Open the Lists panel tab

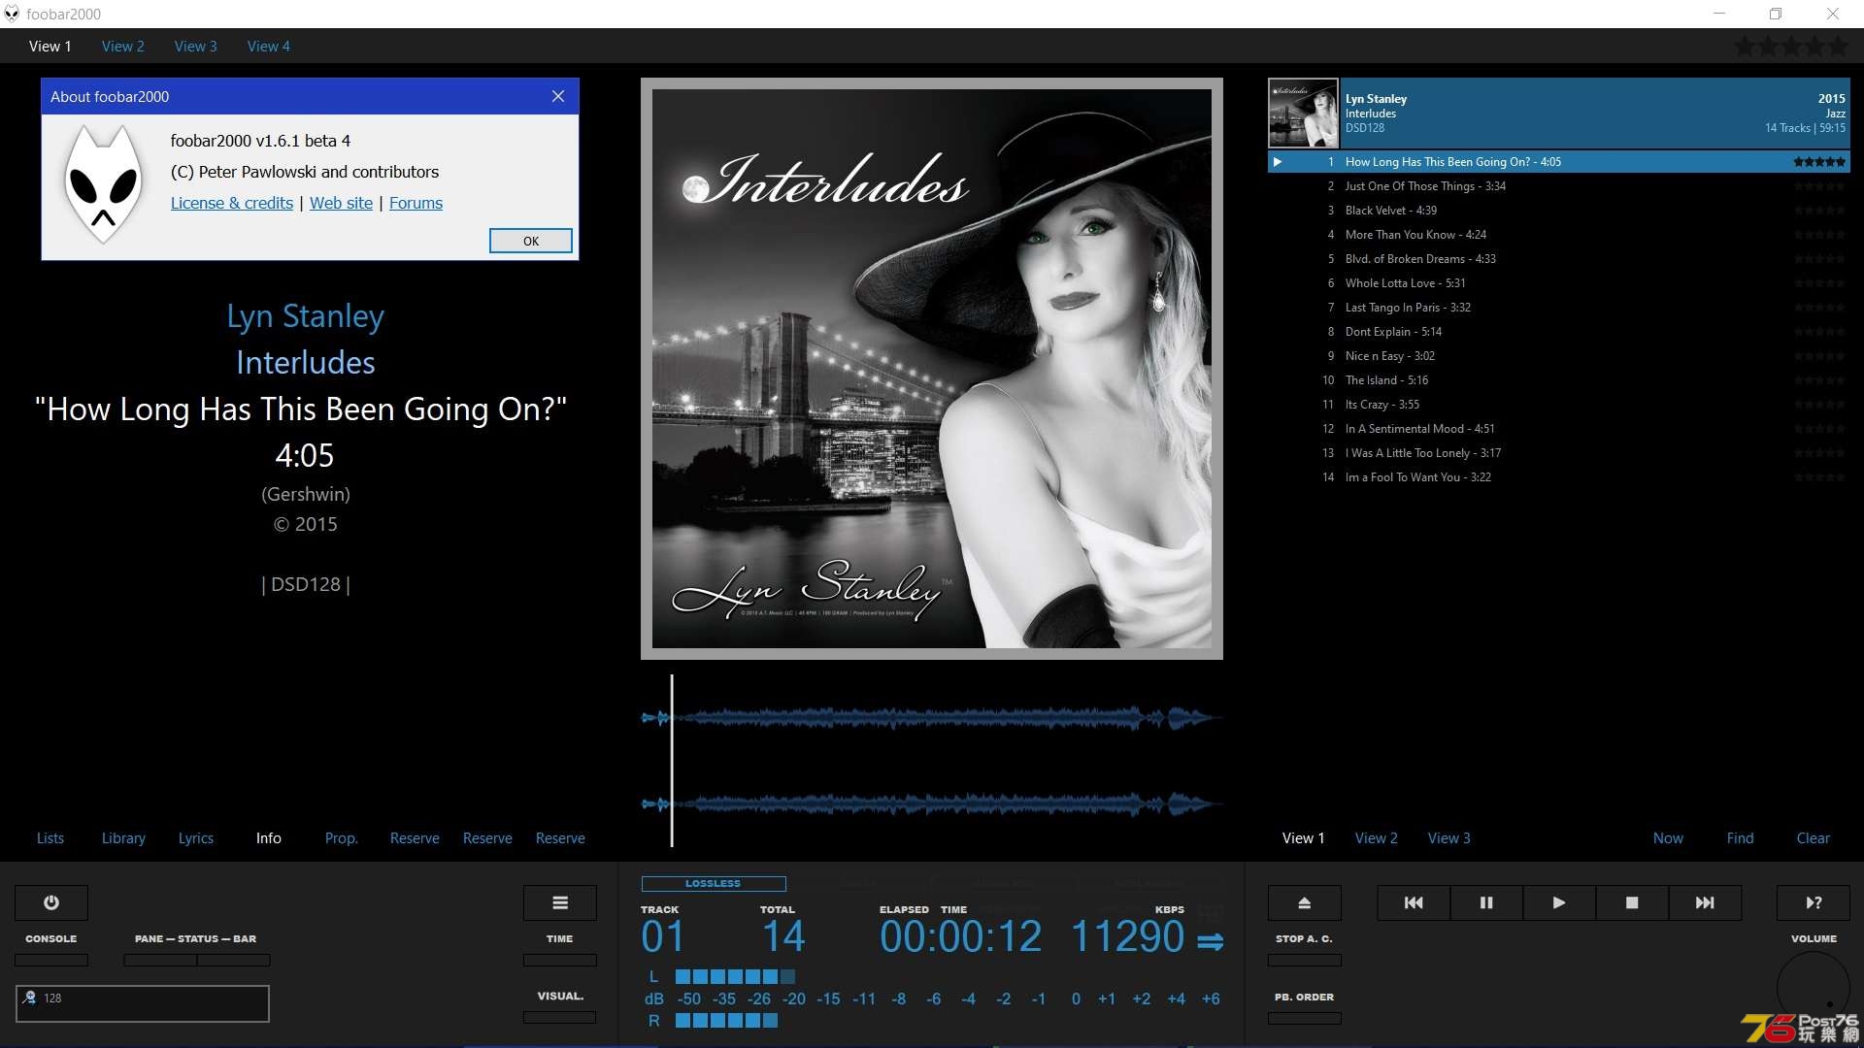tap(50, 837)
